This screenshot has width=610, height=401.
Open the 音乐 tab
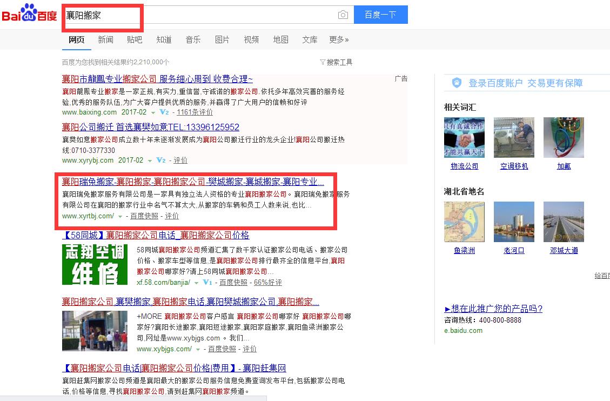click(193, 39)
